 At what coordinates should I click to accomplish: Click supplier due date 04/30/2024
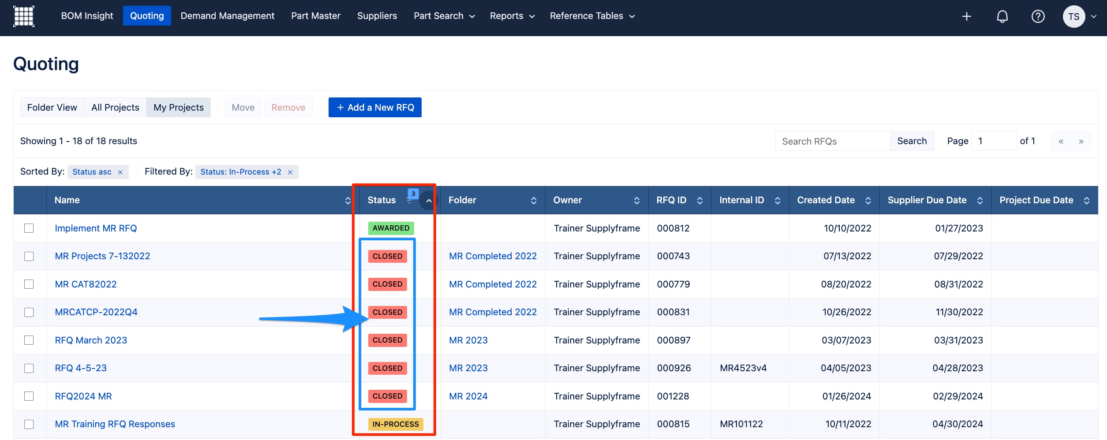pos(957,424)
